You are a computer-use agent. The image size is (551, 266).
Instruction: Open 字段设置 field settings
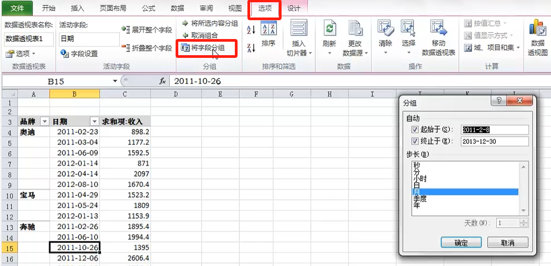click(x=79, y=54)
